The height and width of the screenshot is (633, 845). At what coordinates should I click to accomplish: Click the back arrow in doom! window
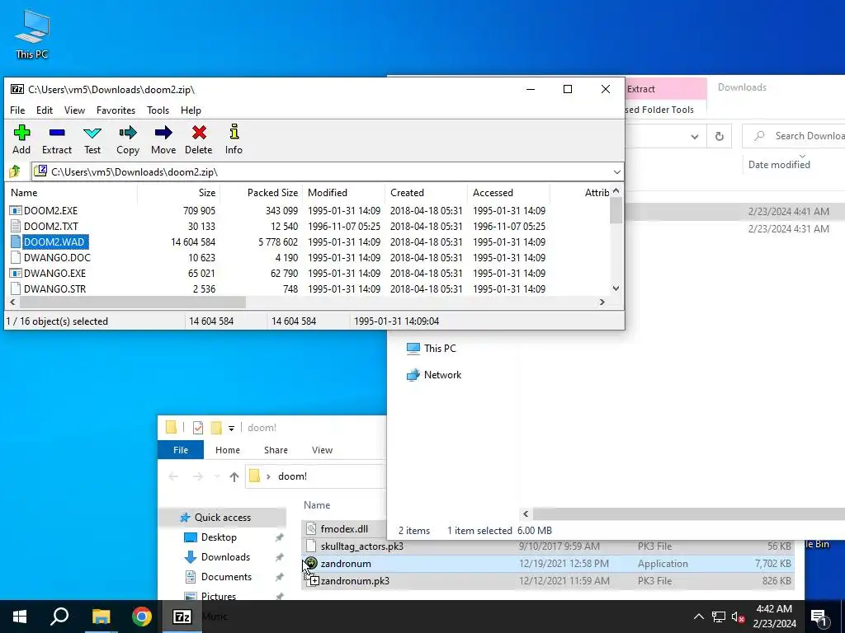pyautogui.click(x=173, y=476)
